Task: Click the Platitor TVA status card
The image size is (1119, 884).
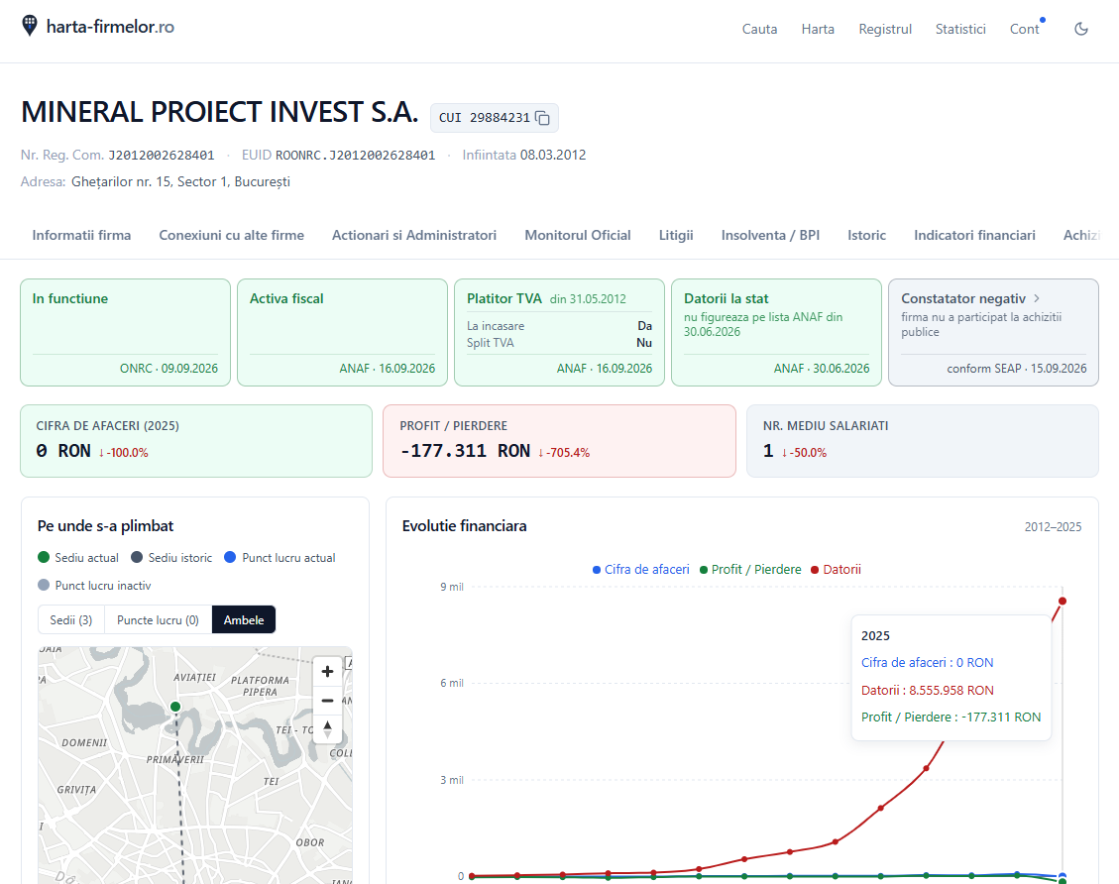Action: click(x=559, y=332)
